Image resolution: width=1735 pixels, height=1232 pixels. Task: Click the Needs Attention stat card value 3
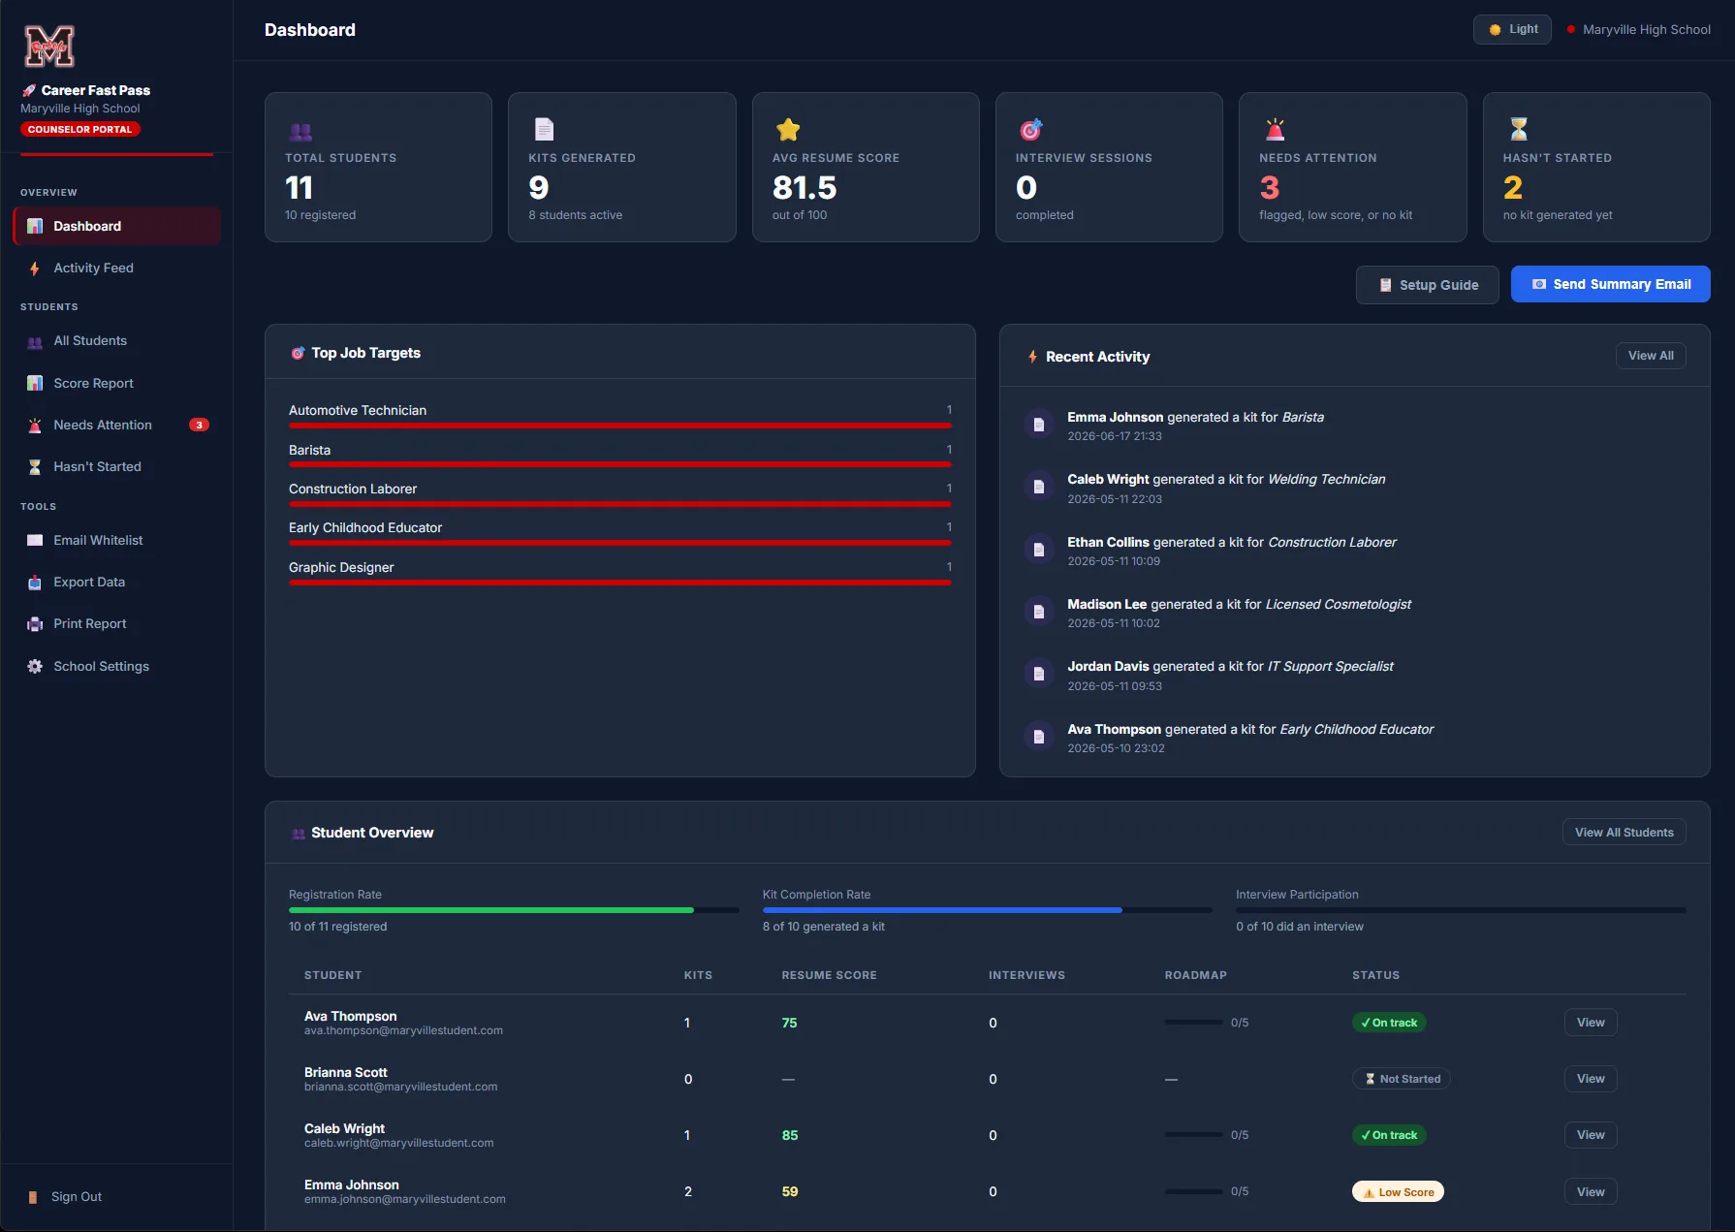point(1270,187)
